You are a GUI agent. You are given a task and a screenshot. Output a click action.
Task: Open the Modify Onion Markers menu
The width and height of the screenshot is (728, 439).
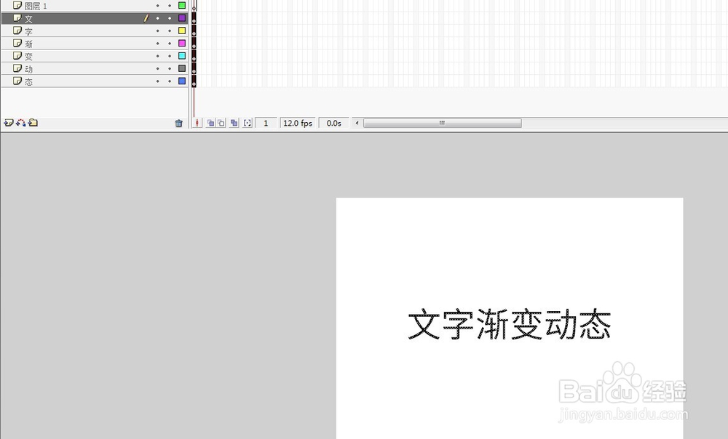pyautogui.click(x=247, y=123)
